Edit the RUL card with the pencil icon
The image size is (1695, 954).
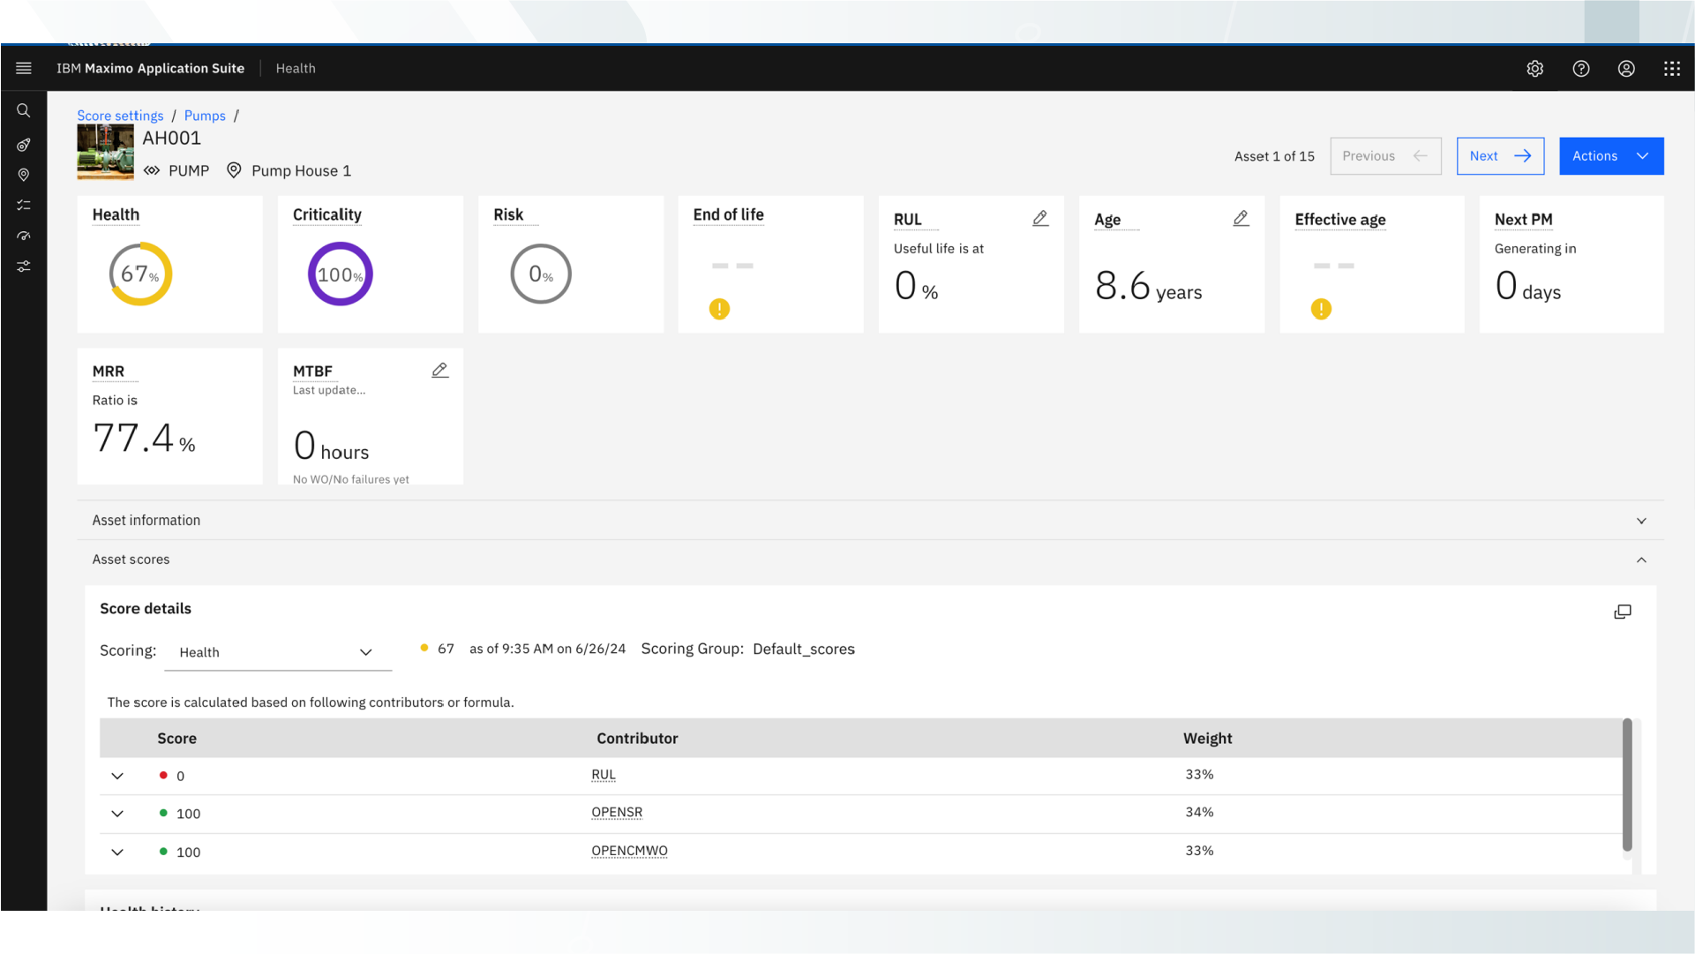[x=1040, y=218]
